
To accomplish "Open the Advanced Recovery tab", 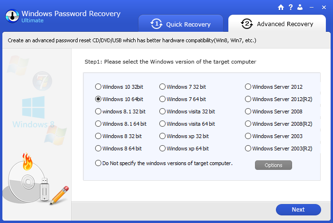I will click(x=277, y=24).
